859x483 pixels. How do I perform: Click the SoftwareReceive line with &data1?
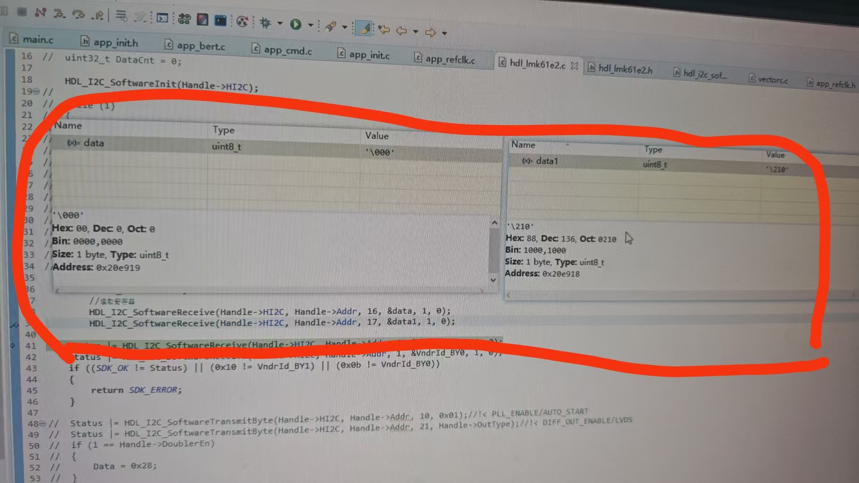pyautogui.click(x=272, y=322)
